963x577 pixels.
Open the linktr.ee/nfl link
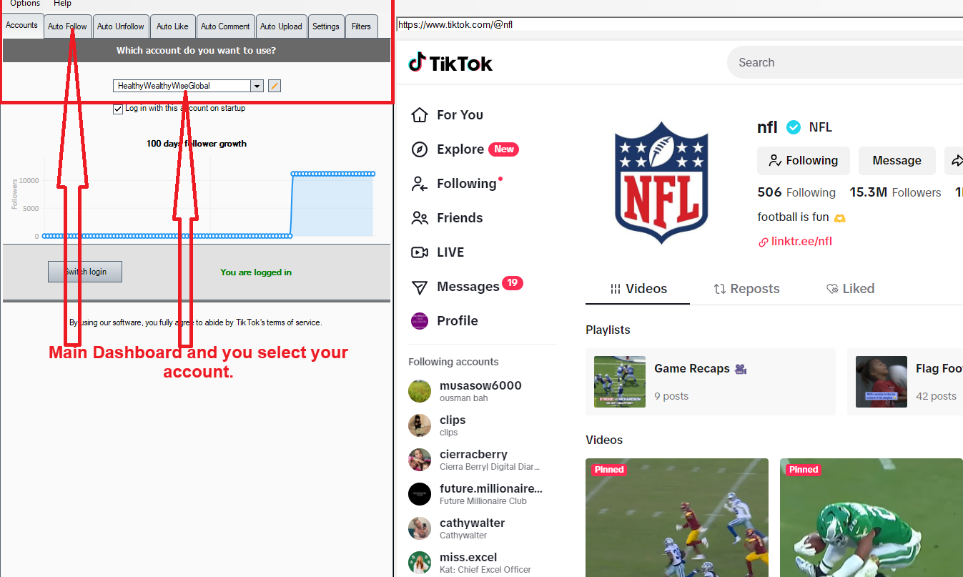(801, 242)
